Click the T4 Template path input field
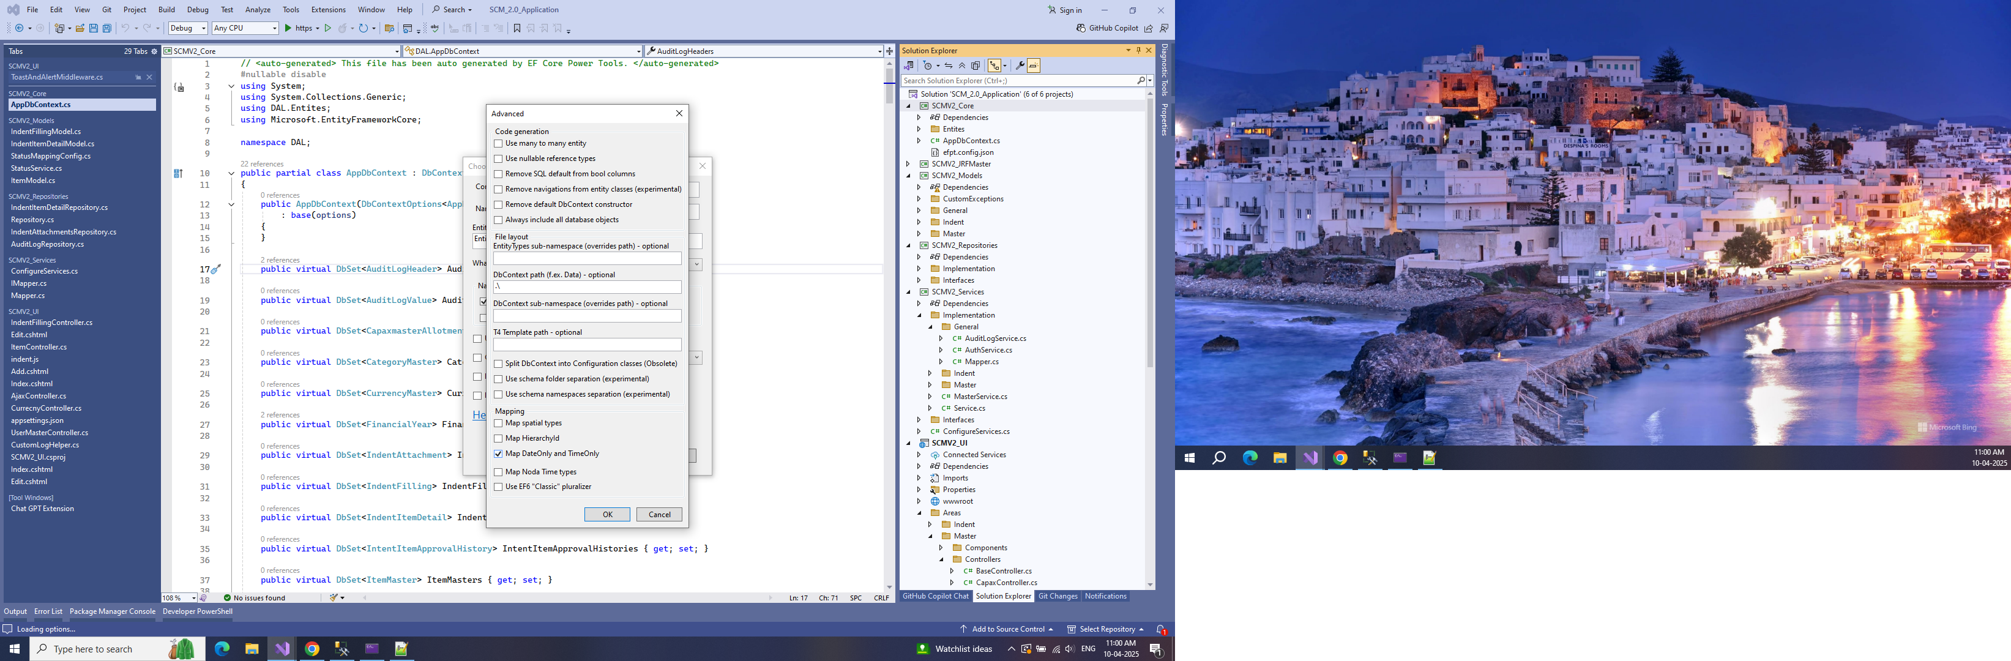 587,345
